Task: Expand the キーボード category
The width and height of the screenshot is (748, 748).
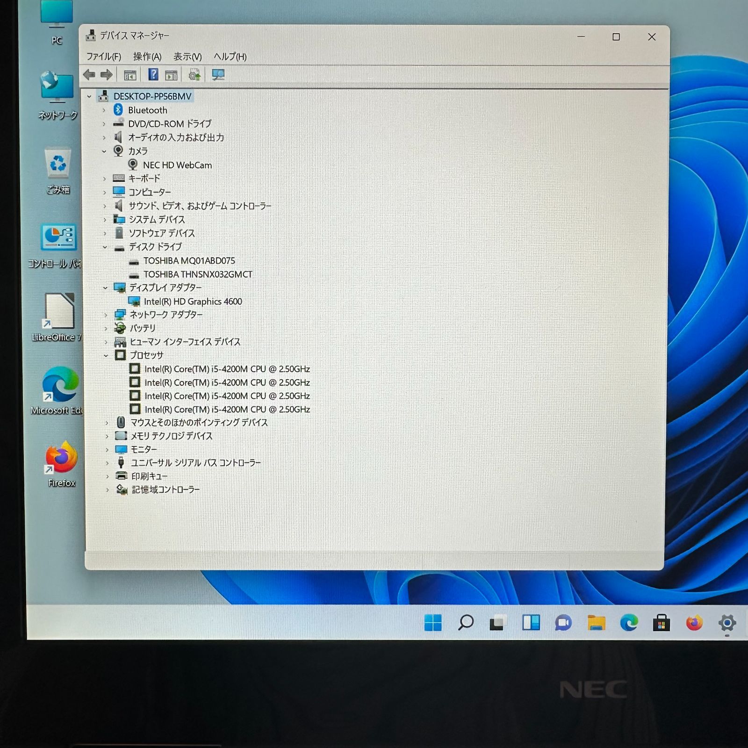Action: click(104, 179)
